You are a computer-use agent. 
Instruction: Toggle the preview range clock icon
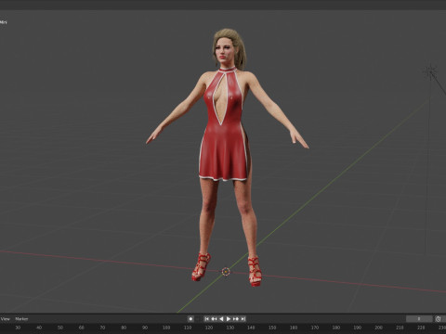[438, 319]
